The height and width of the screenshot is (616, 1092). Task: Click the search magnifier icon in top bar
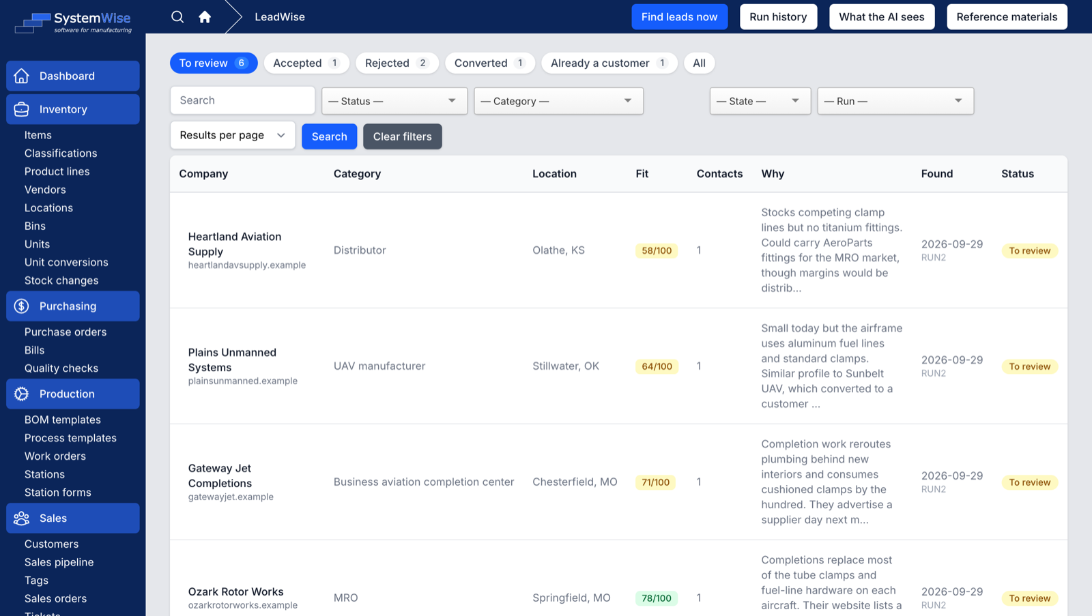tap(177, 17)
